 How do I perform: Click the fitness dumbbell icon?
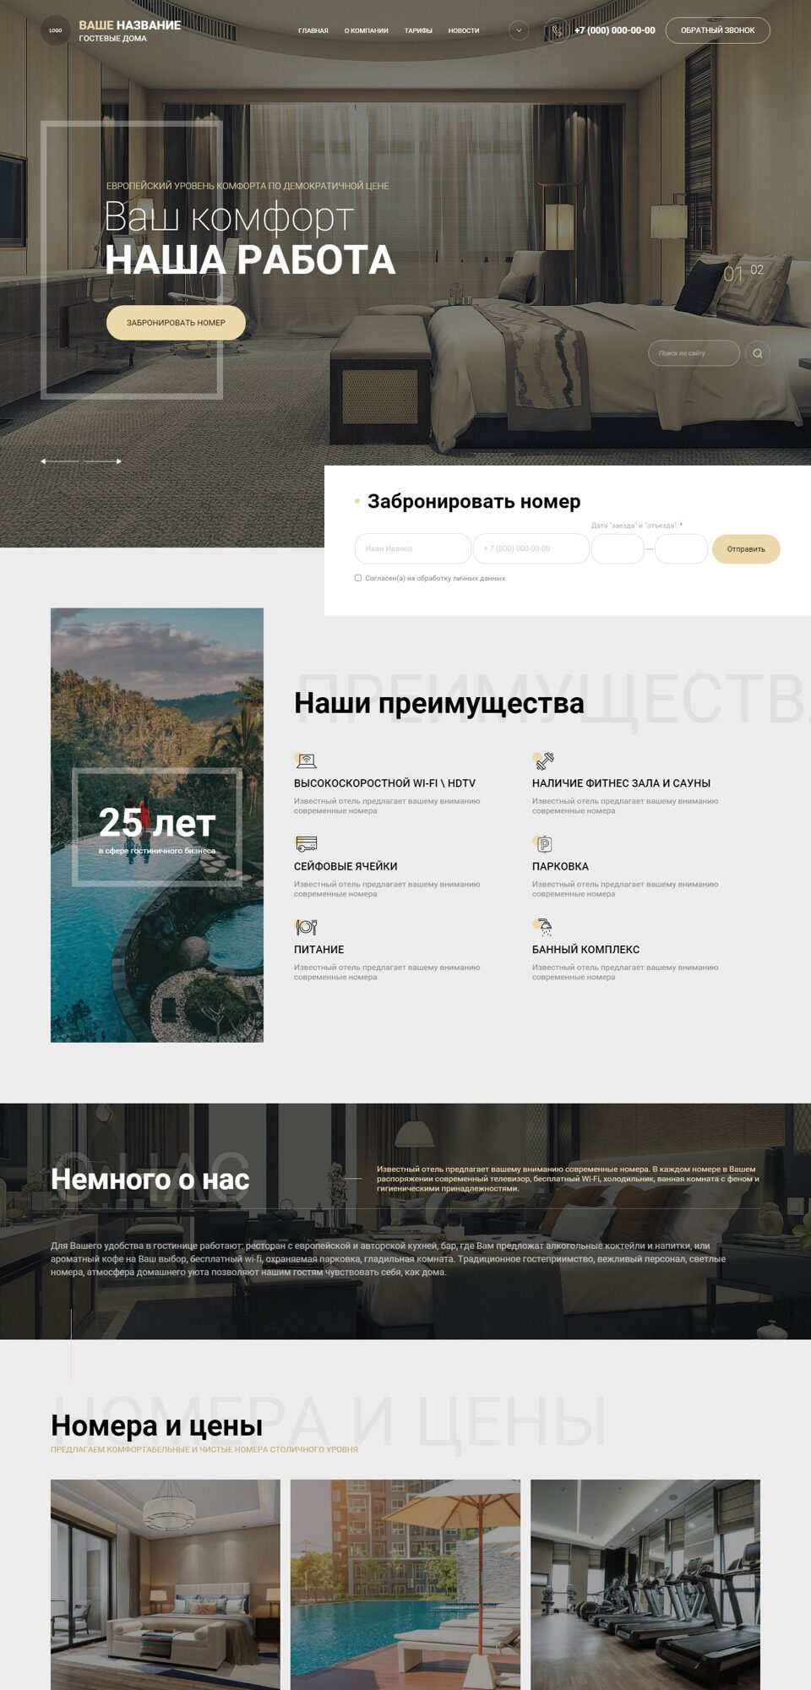(543, 760)
